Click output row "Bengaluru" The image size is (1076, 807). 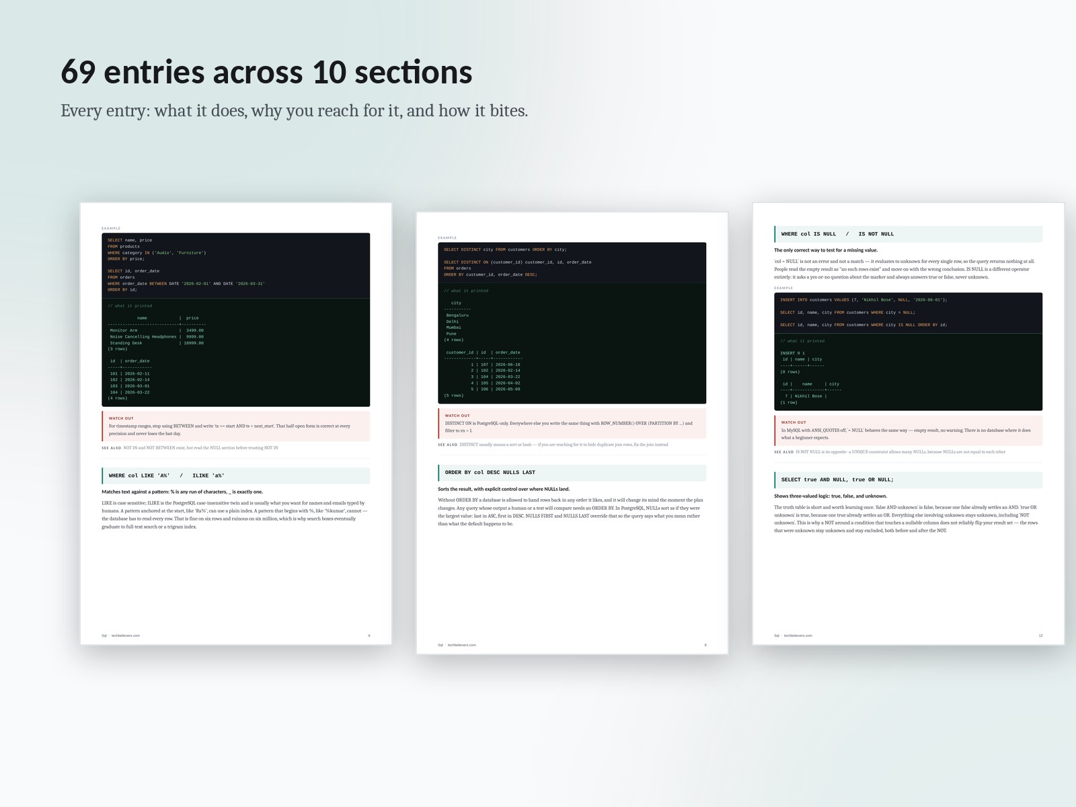457,315
